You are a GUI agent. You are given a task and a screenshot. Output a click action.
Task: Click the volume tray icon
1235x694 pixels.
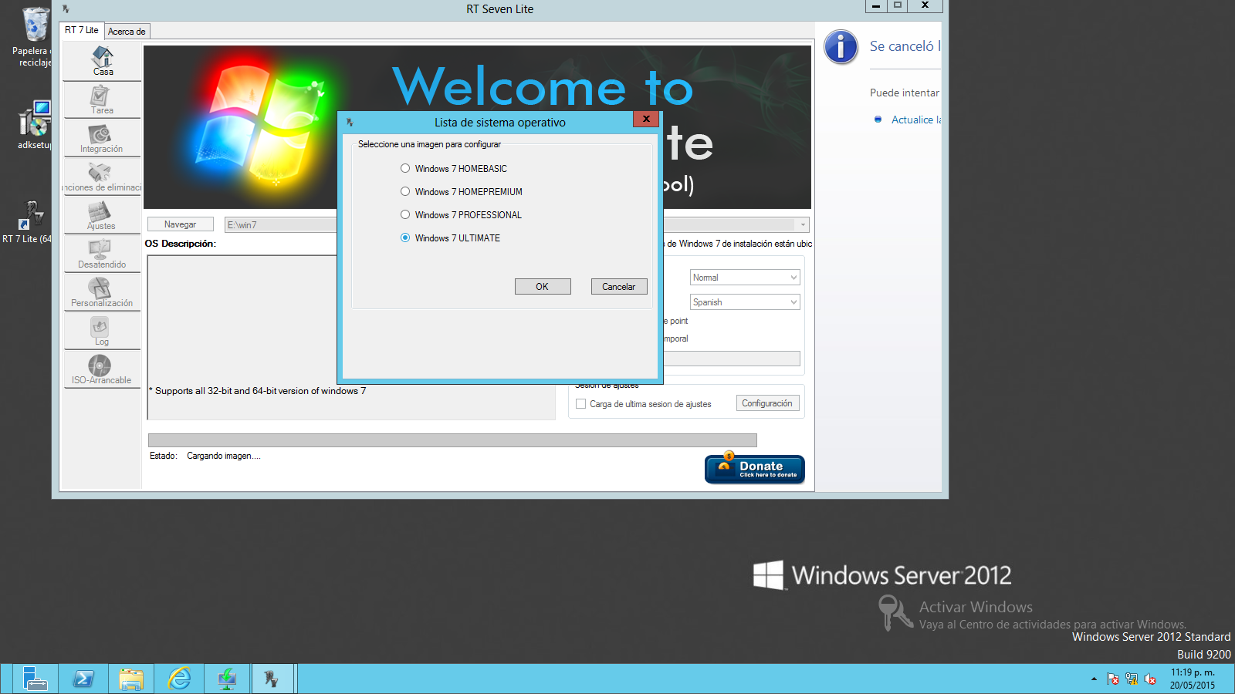(1150, 679)
